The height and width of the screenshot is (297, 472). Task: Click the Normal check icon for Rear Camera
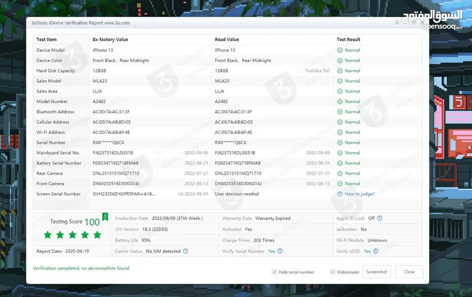click(340, 173)
